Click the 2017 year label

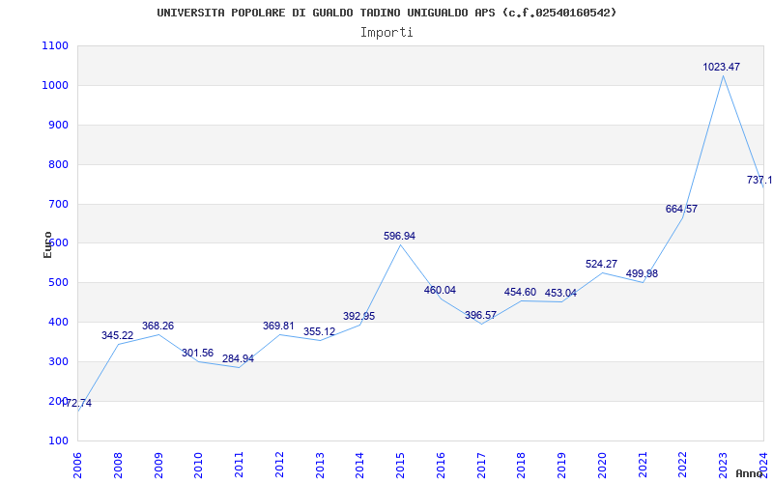tap(481, 466)
